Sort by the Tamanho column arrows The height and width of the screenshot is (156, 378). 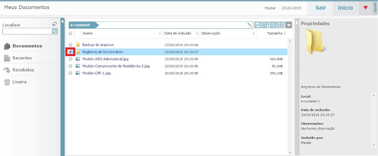click(x=285, y=33)
